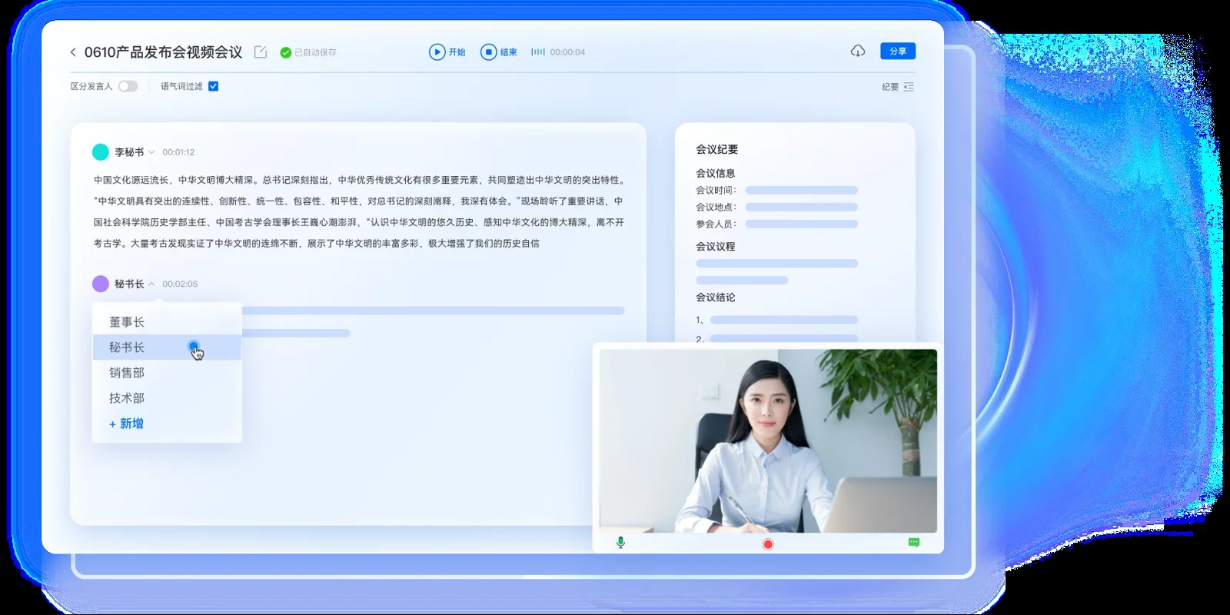Go back using the left arrow
This screenshot has width=1230, height=615.
73,52
